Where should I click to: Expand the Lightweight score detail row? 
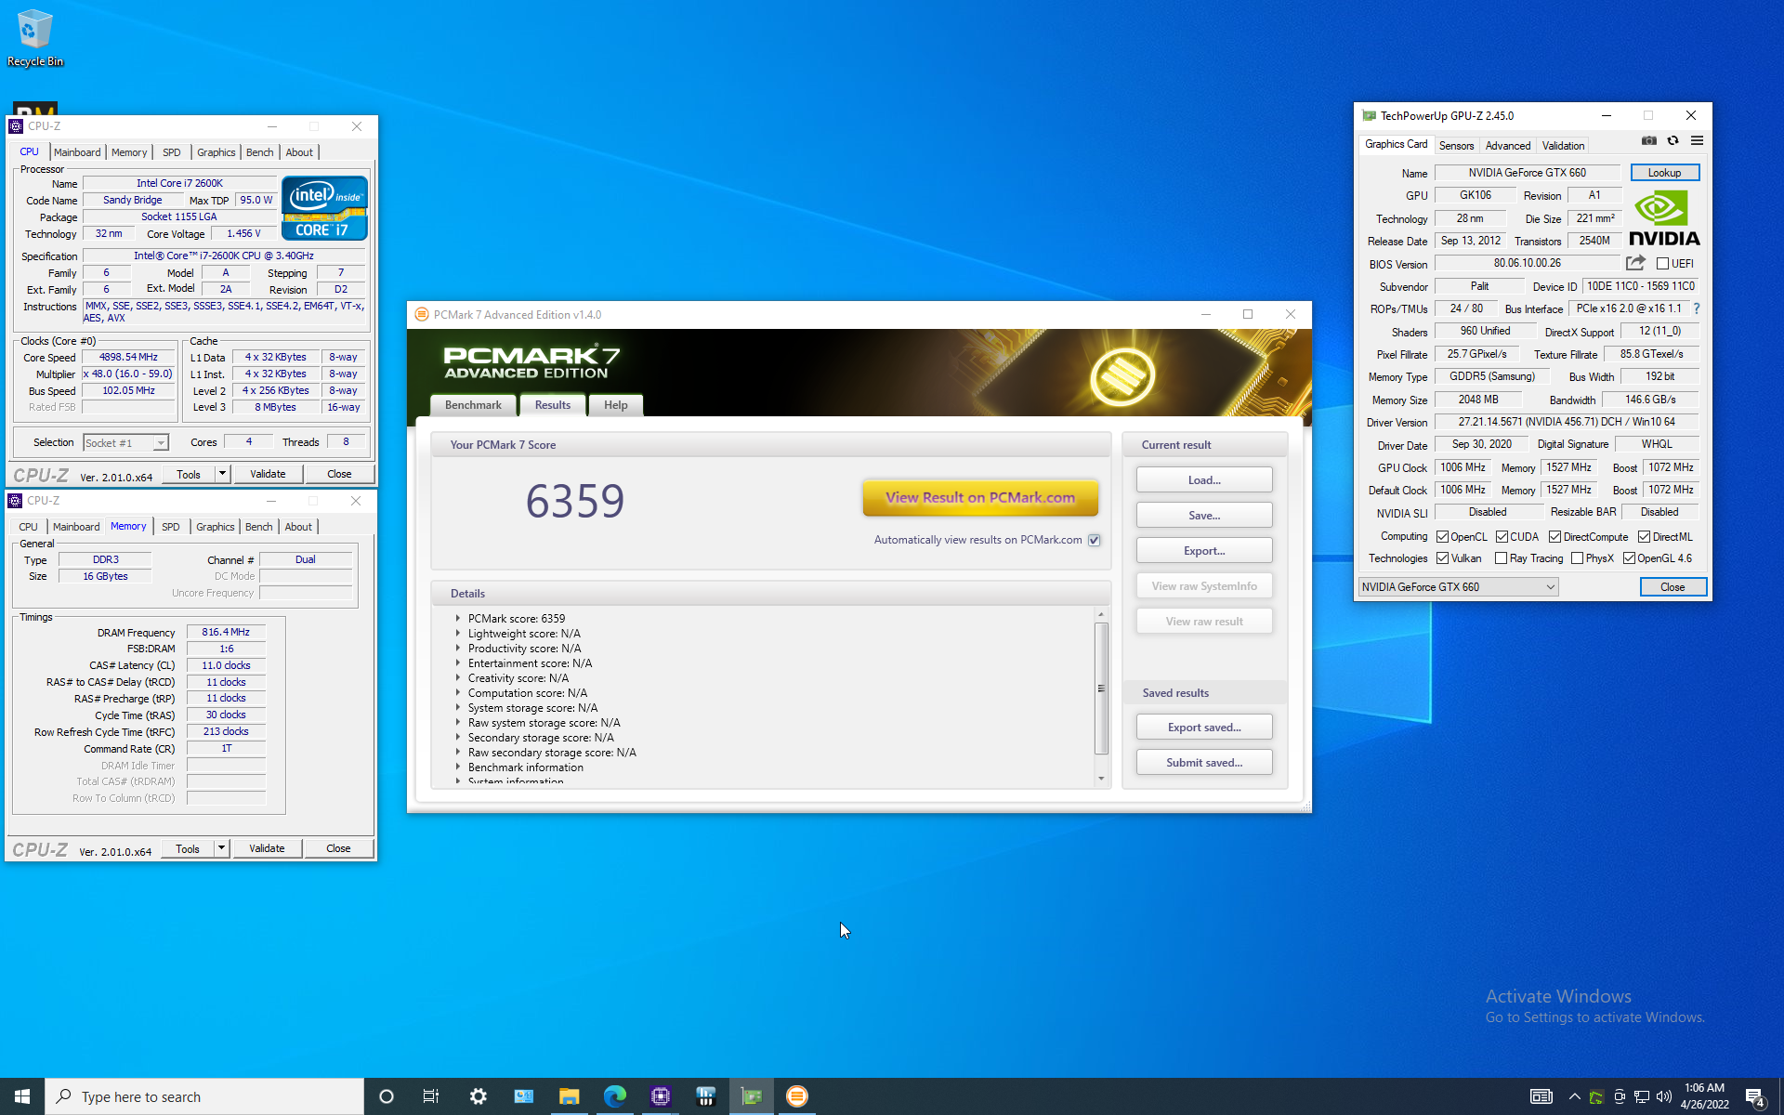pyautogui.click(x=458, y=633)
